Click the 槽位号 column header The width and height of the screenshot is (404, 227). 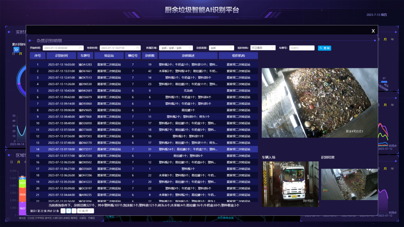tap(133, 56)
